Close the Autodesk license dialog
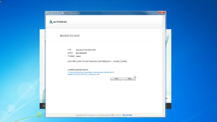217x122 pixels. tap(162, 13)
